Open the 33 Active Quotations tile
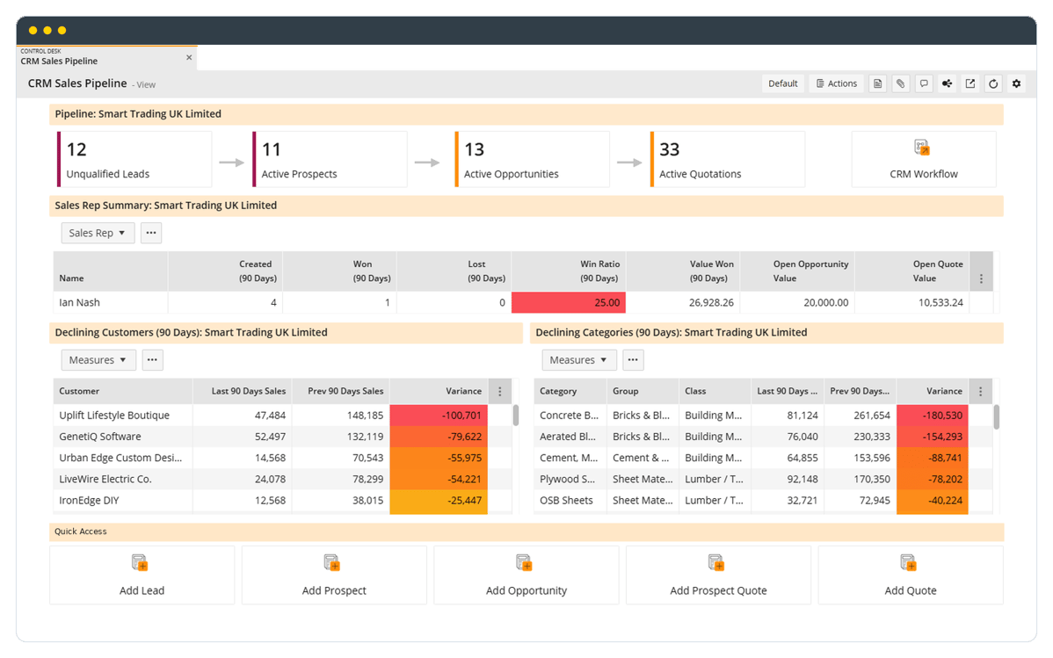The image size is (1053, 658). click(x=727, y=159)
